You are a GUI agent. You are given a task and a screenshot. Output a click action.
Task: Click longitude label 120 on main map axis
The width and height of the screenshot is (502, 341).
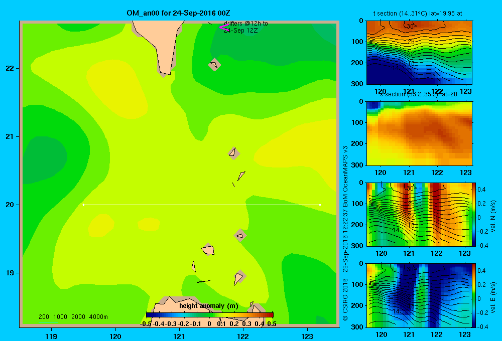(x=115, y=336)
